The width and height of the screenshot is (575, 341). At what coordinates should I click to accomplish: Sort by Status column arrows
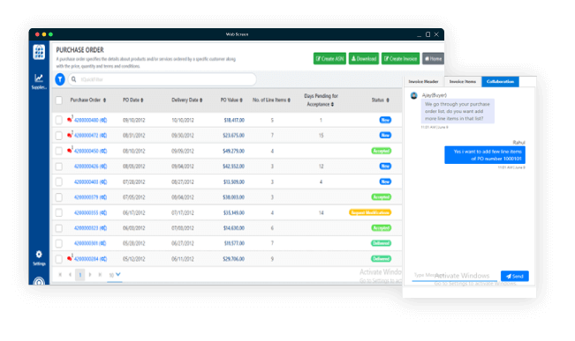pos(388,100)
